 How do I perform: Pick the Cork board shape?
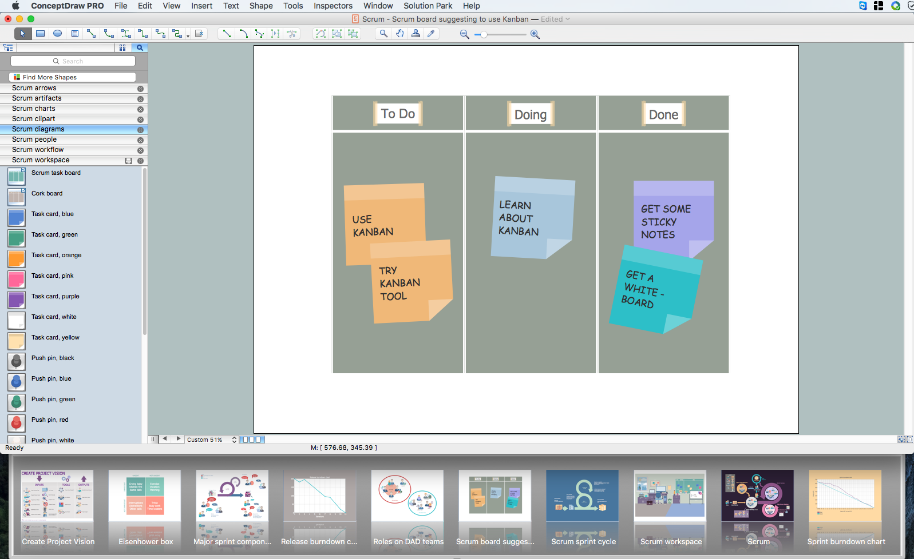(x=17, y=197)
